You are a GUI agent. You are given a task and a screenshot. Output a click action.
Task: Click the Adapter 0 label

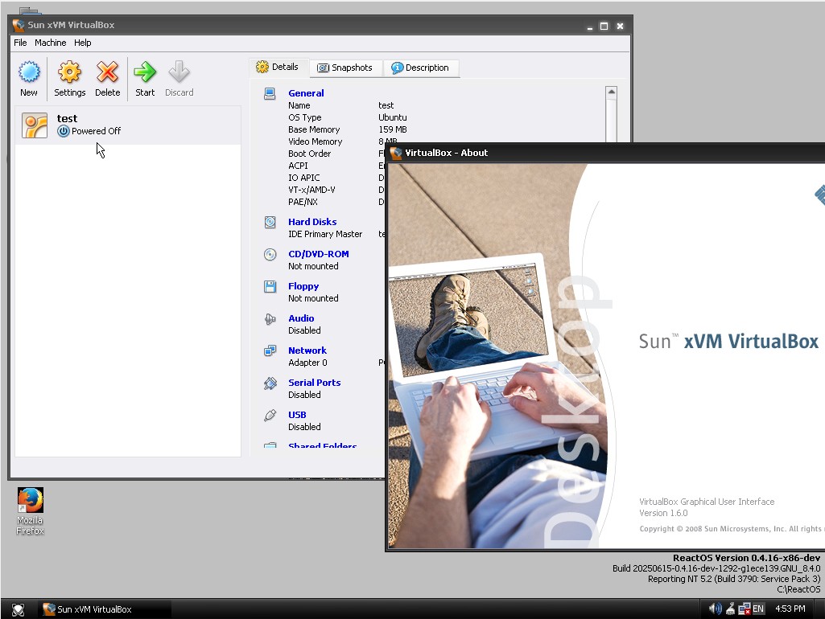307,363
